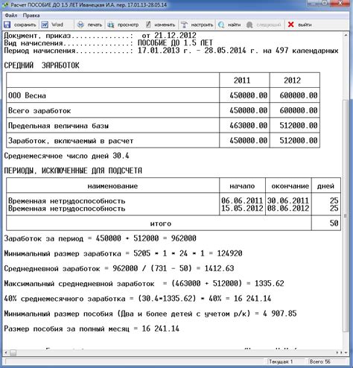This screenshot has height=368, width=353.
Task: Click the preview icon next to просмотр
Action: pos(111,25)
